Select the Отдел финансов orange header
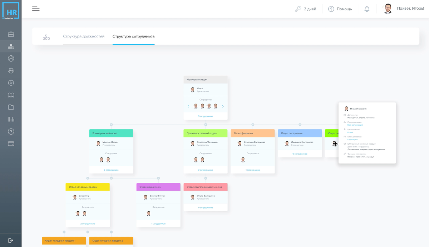The height and width of the screenshot is (247, 429). pos(253,133)
